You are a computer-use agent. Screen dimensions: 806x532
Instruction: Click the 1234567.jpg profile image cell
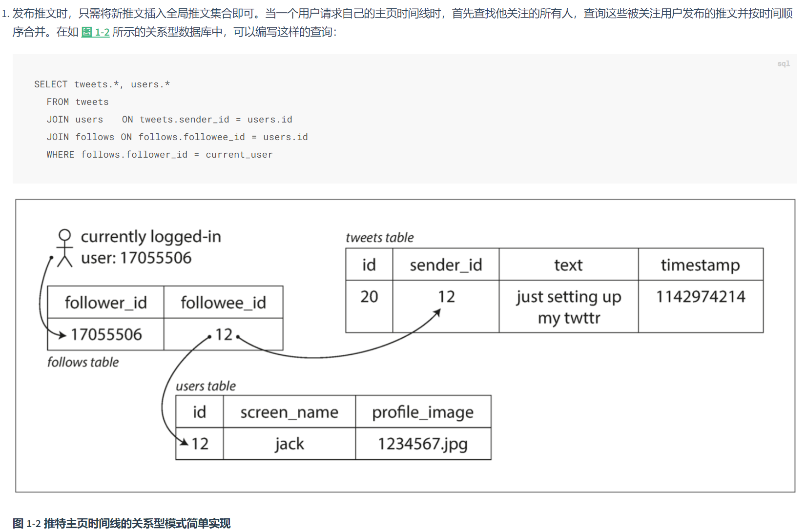423,444
